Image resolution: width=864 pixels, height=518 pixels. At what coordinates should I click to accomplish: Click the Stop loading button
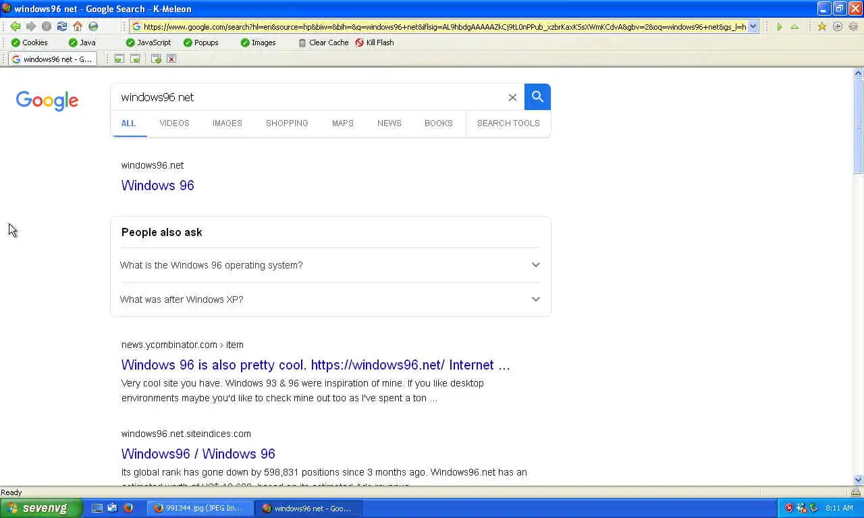46,26
